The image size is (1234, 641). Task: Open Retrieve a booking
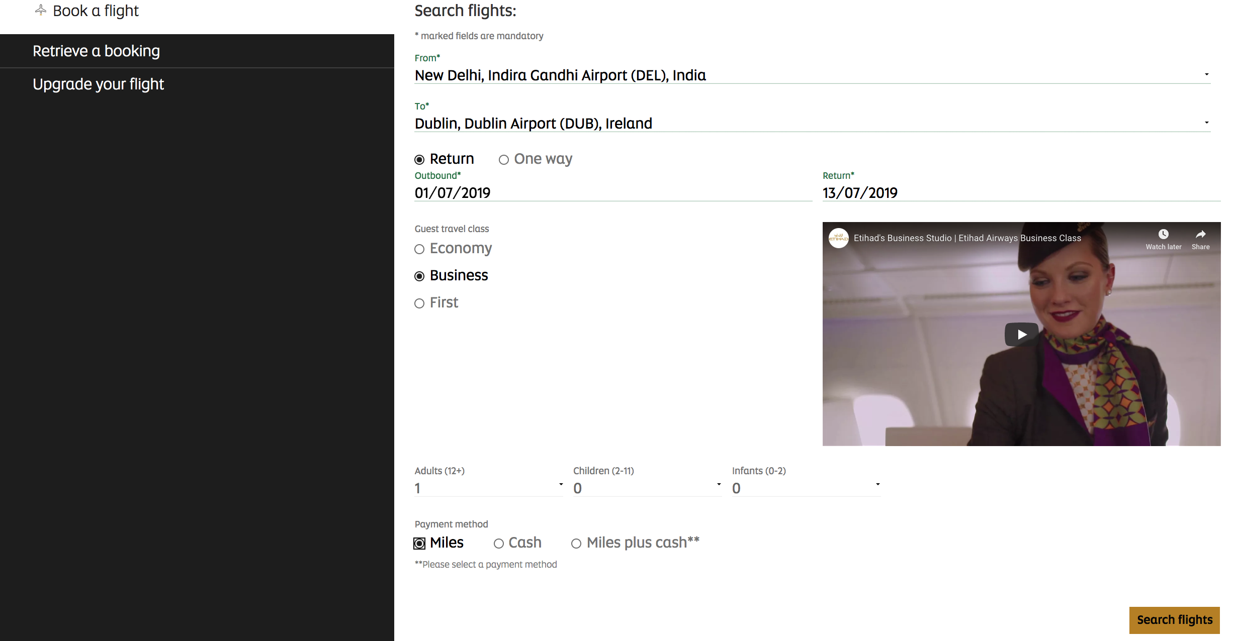coord(96,51)
